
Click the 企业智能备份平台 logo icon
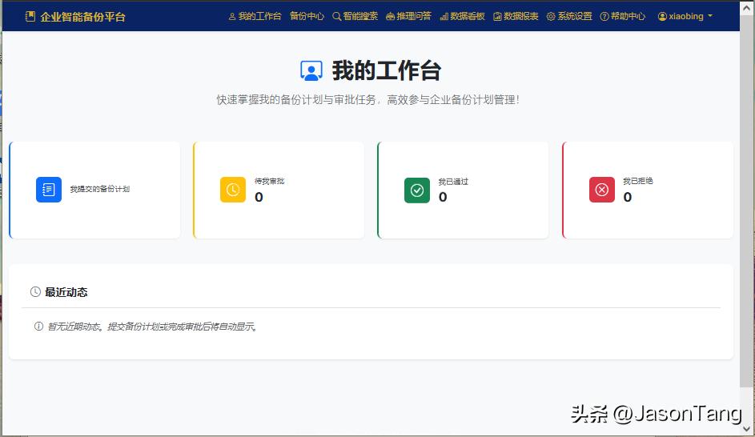30,16
